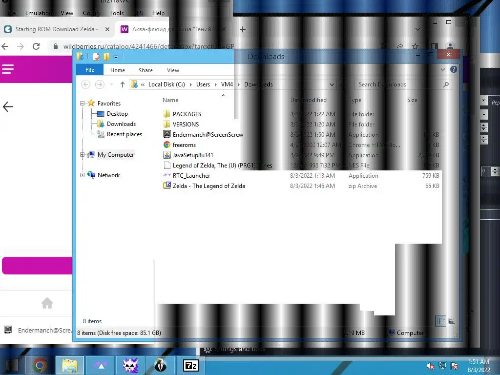Click the '8 items' status text
500x375 pixels.
(x=92, y=321)
